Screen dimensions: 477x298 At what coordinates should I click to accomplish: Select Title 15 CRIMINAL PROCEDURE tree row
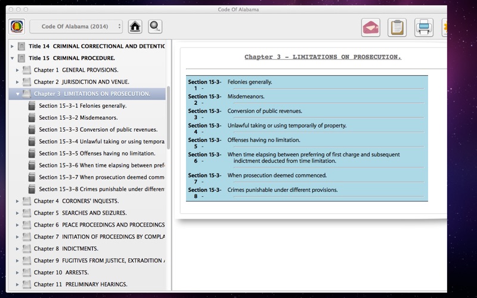(87, 58)
